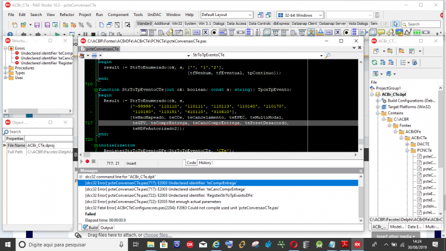
Task: Click the Object Inspector search field
Action: [38, 132]
